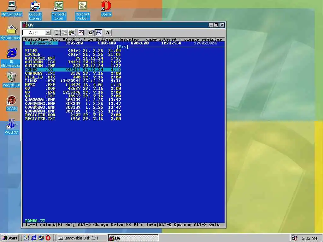323x242 pixels.
Task: Click the Task Scheduler tray icon
Action: [295, 238]
